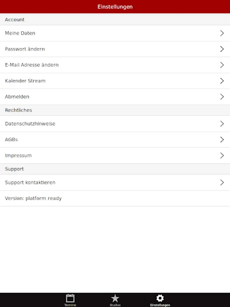Open Support kontaktieren
This screenshot has width=230, height=307.
pos(30,182)
